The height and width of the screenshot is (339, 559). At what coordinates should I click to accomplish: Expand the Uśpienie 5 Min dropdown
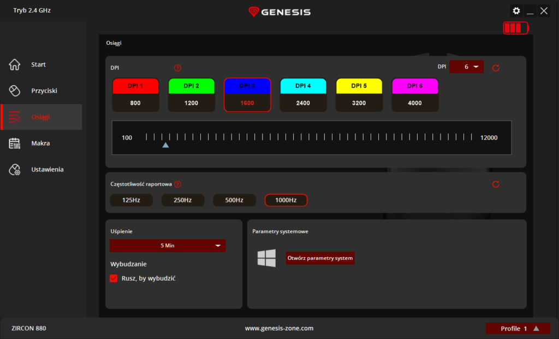[168, 246]
